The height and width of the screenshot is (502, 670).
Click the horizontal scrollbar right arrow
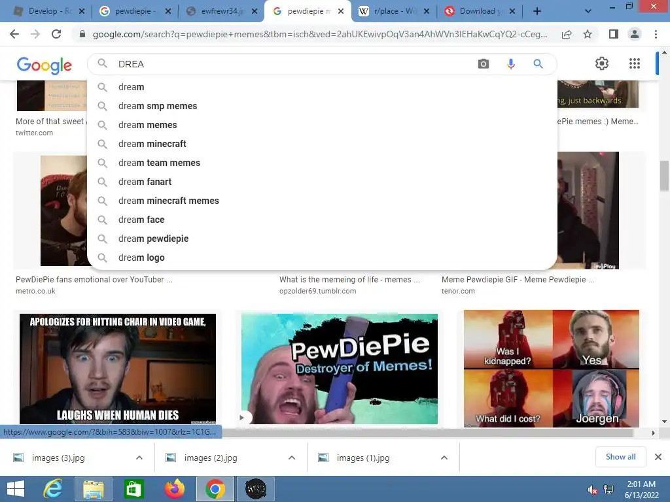(653, 433)
